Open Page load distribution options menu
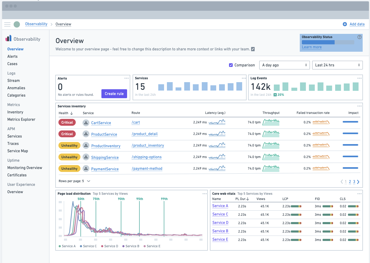 click(x=205, y=194)
